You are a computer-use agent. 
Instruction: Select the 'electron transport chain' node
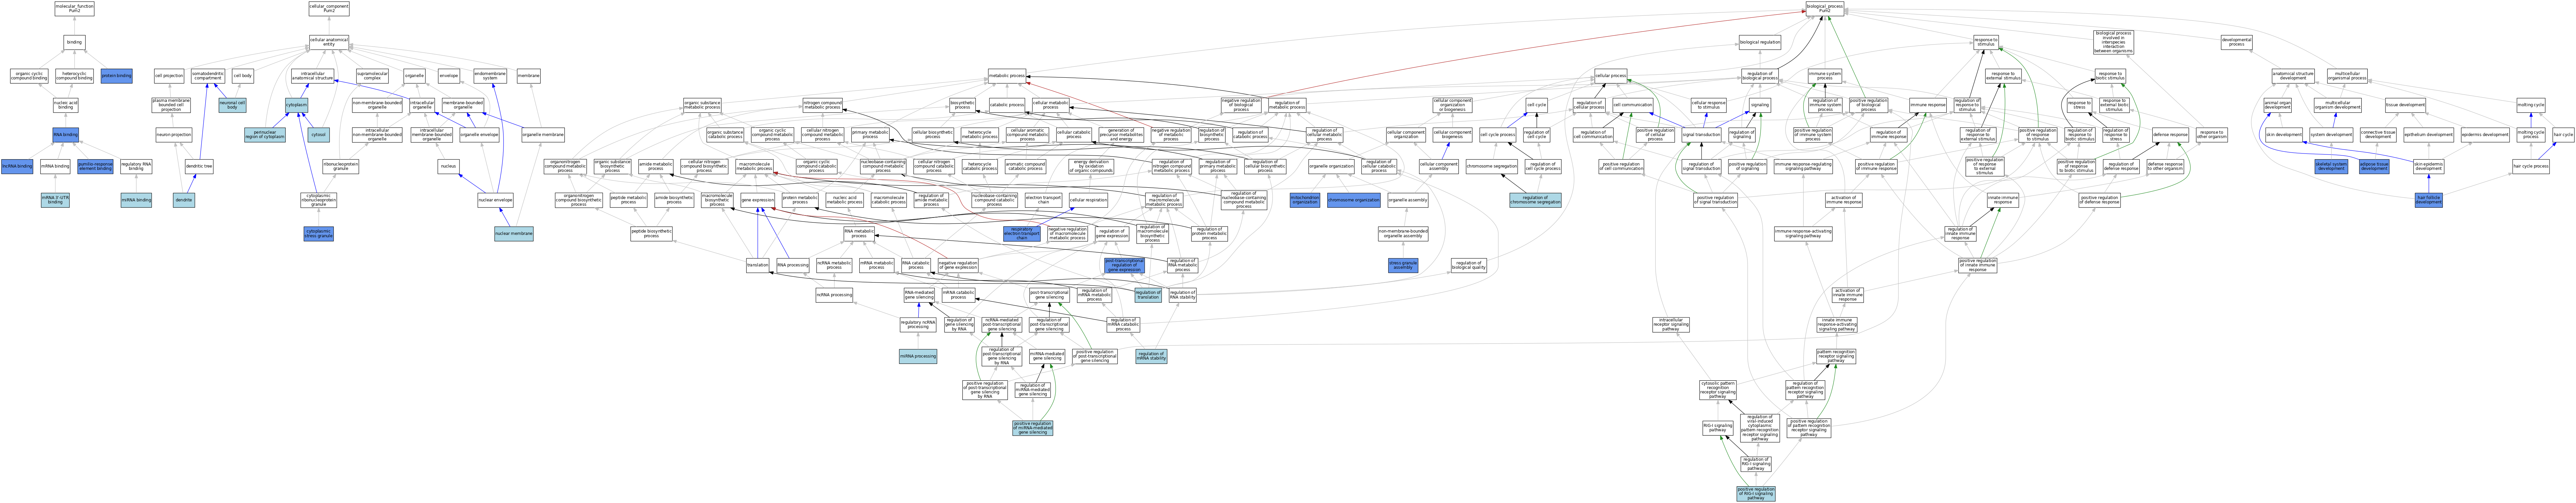pyautogui.click(x=1043, y=200)
